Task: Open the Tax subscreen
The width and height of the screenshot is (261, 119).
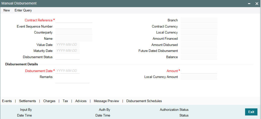Action: 65,101
